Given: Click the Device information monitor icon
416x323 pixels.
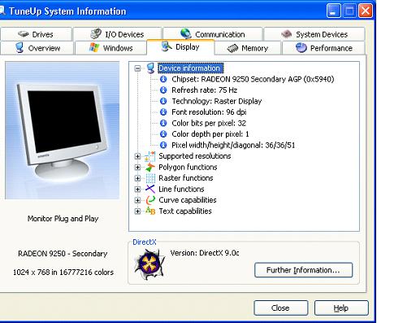Looking at the screenshot, I should pos(150,68).
